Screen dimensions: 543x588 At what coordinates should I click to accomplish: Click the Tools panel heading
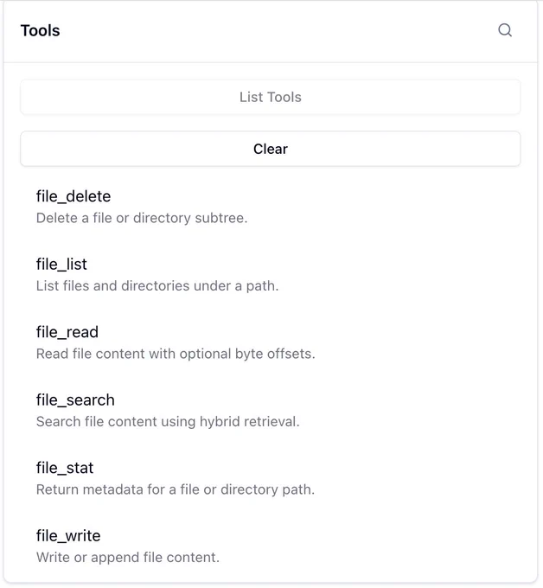coord(40,30)
